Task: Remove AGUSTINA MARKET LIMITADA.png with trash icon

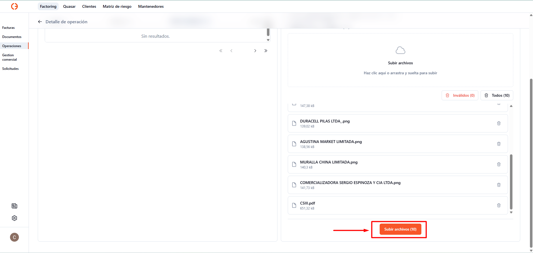Action: tap(499, 144)
